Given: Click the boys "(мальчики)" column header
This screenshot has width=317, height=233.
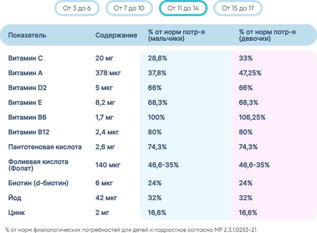Looking at the screenshot, I should (176, 35).
